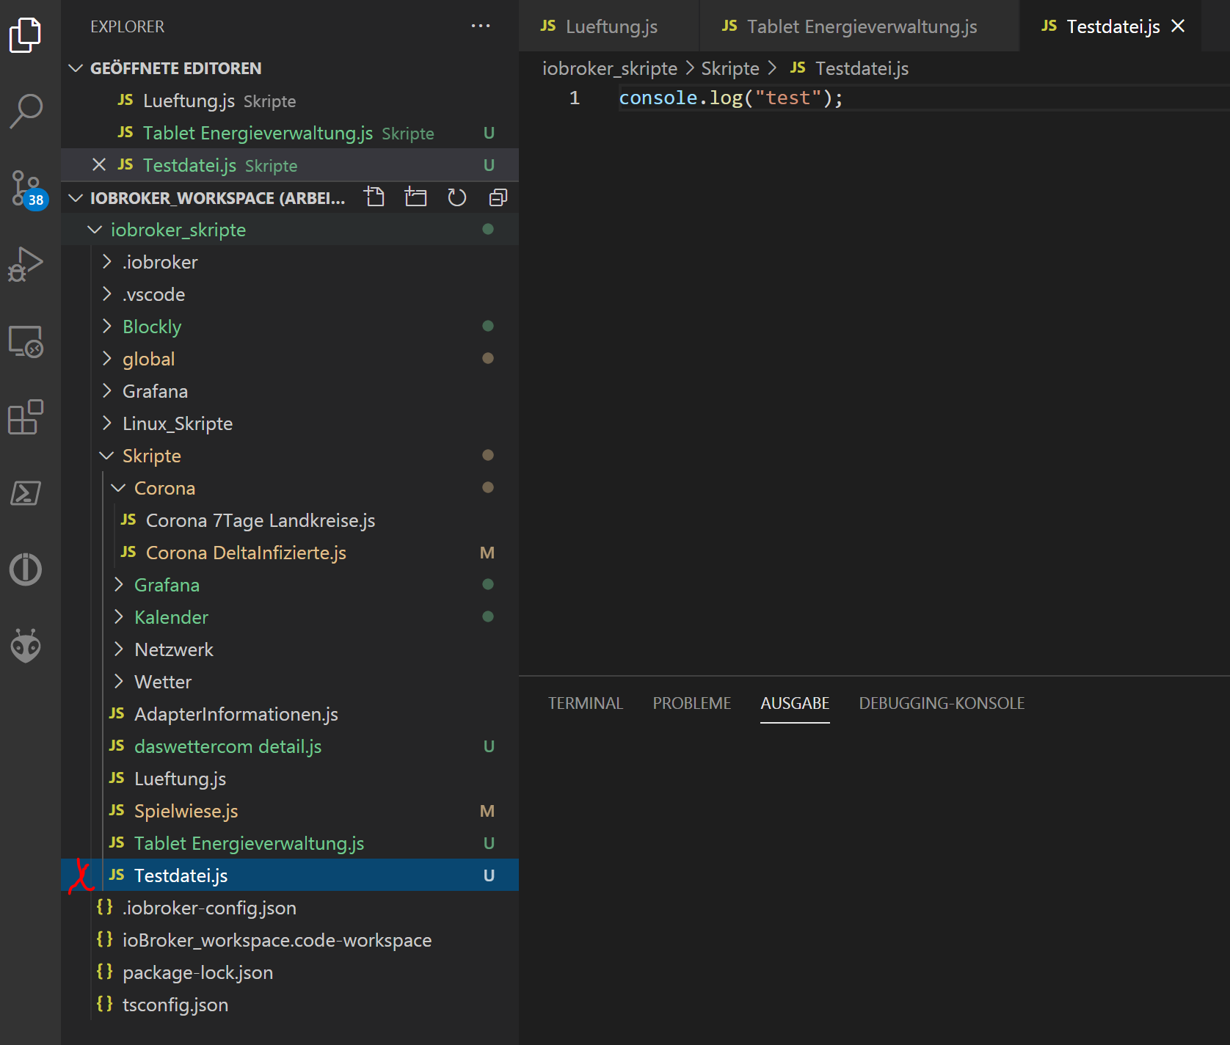Expand the Wetter folder
This screenshot has width=1230, height=1045.
click(119, 682)
